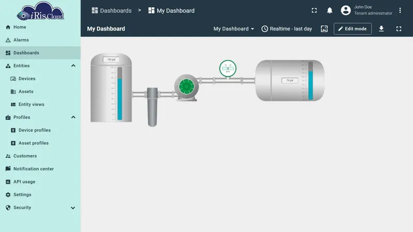The width and height of the screenshot is (413, 232).
Task: Click the Devices icon in sidebar
Action: coord(13,79)
